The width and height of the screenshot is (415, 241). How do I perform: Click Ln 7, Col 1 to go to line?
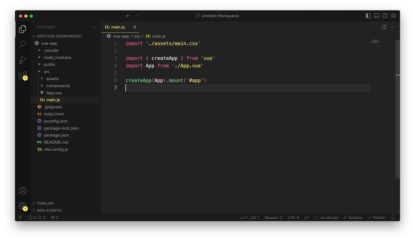pyautogui.click(x=250, y=218)
